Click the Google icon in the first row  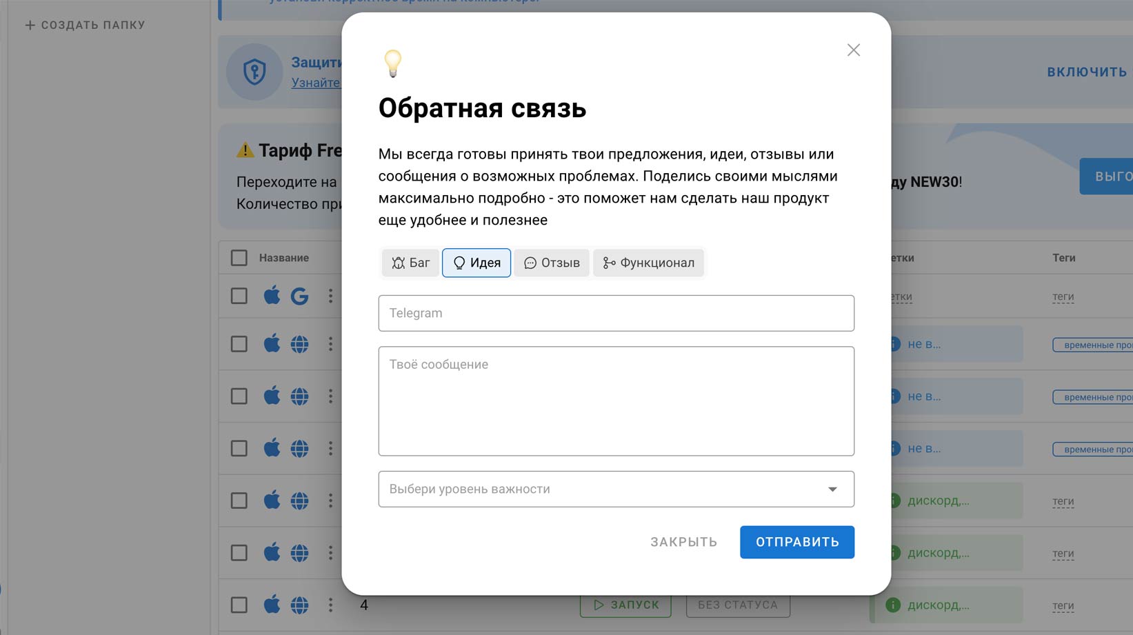tap(299, 296)
